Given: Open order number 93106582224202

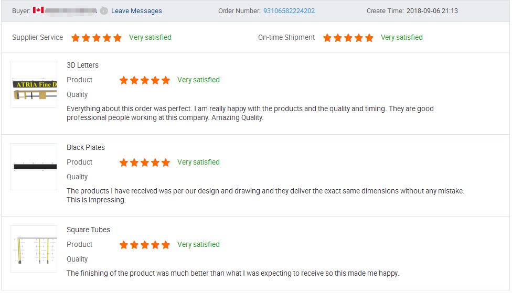Looking at the screenshot, I should [289, 11].
